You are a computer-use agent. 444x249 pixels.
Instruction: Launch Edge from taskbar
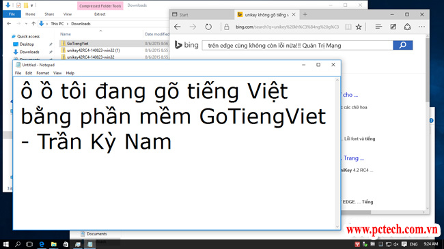coord(42,244)
